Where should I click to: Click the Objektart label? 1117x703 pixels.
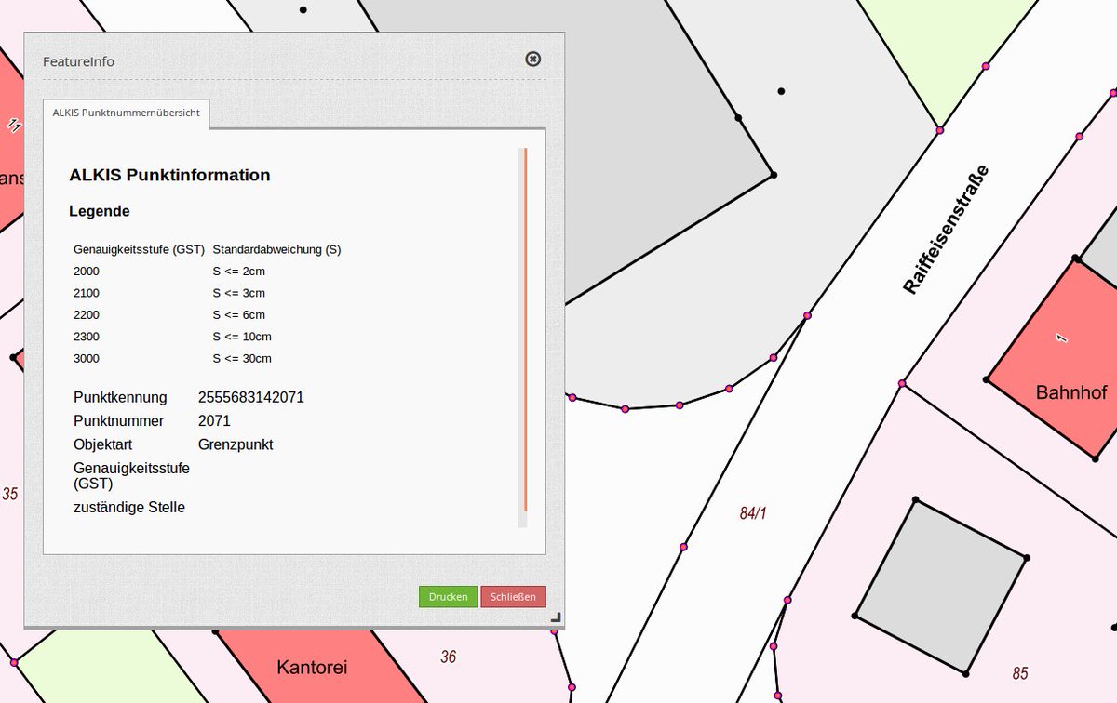[103, 444]
